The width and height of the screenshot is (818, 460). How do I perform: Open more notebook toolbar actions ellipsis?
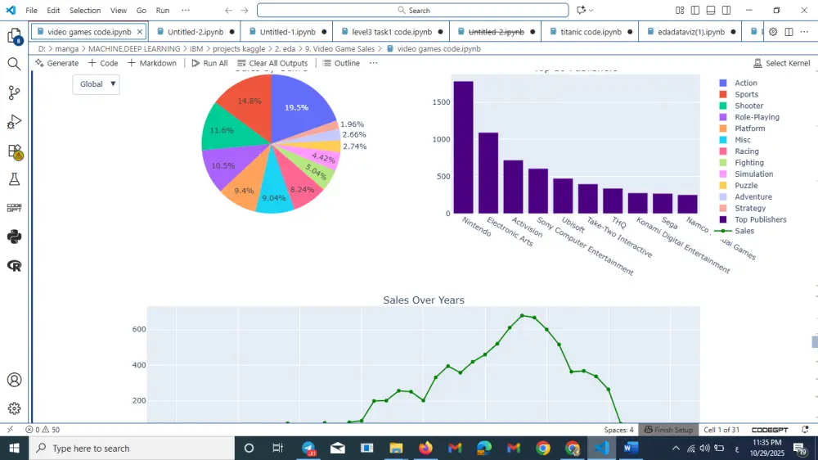pyautogui.click(x=374, y=63)
